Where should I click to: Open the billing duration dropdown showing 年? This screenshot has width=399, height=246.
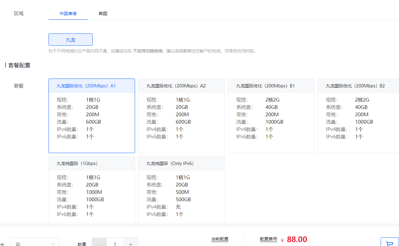pos(31,243)
